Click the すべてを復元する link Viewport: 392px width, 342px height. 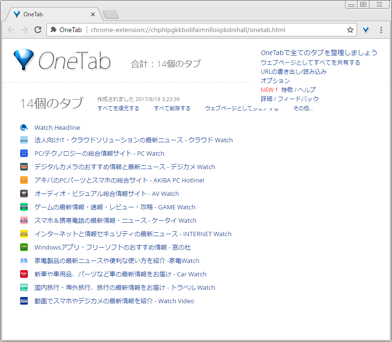pyautogui.click(x=117, y=108)
